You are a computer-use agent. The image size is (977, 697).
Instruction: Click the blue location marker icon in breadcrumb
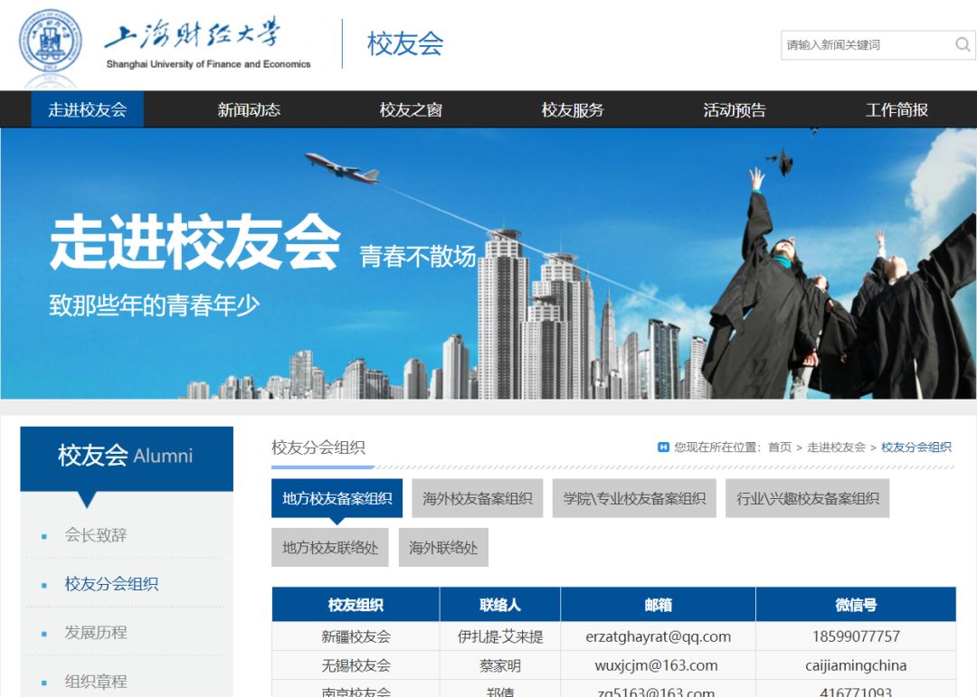663,447
